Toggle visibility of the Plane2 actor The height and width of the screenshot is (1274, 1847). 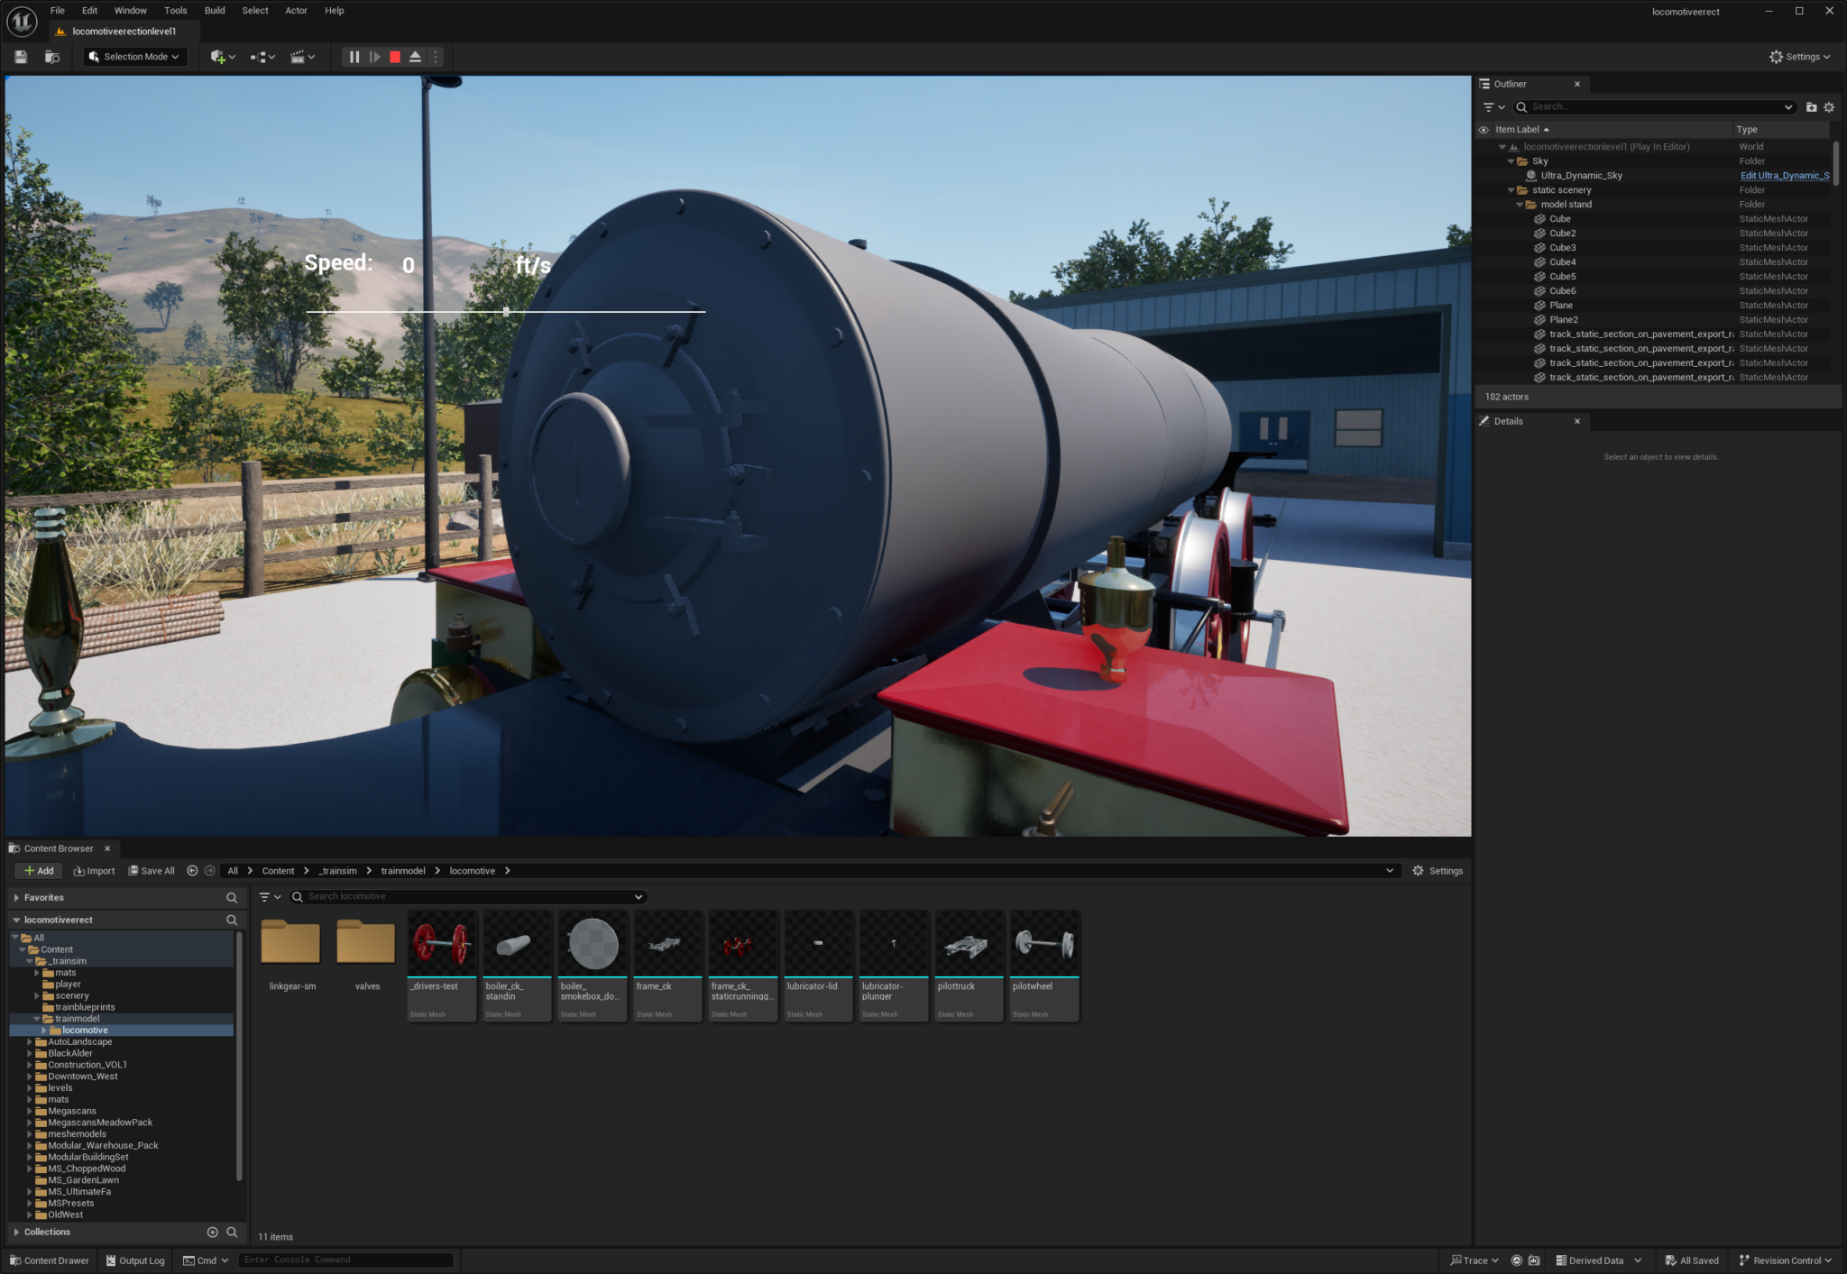click(1484, 319)
